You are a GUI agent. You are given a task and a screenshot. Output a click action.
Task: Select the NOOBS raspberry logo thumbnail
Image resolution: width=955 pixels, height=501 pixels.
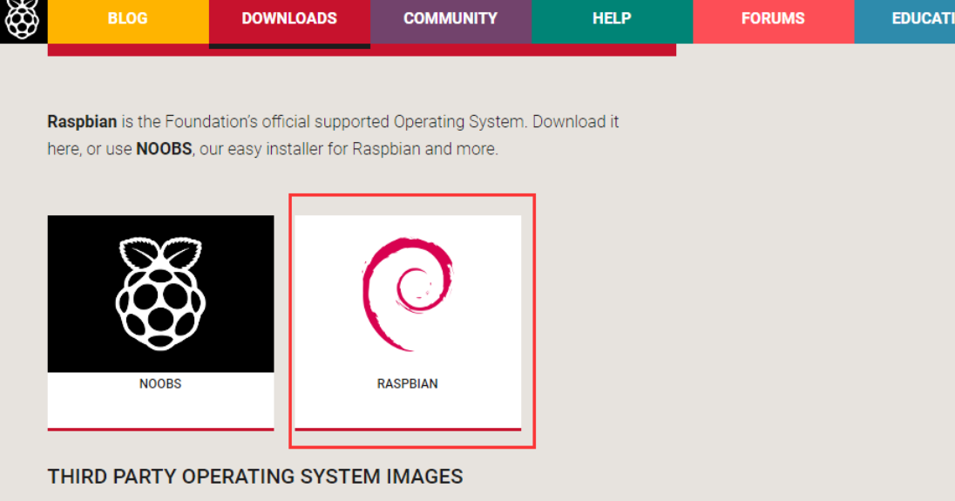(x=161, y=294)
